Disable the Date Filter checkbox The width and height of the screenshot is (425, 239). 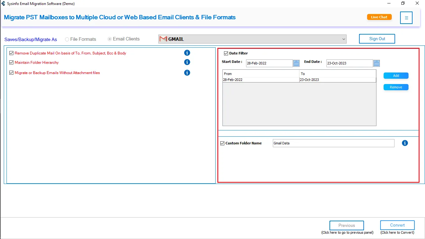tap(226, 53)
